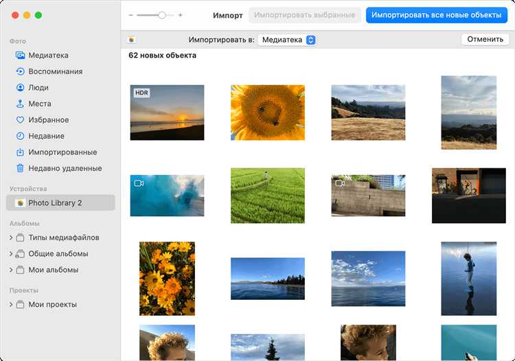Viewport: 515px width, 361px height.
Task: Go to Воспоминания in the sidebar
Action: [60, 71]
